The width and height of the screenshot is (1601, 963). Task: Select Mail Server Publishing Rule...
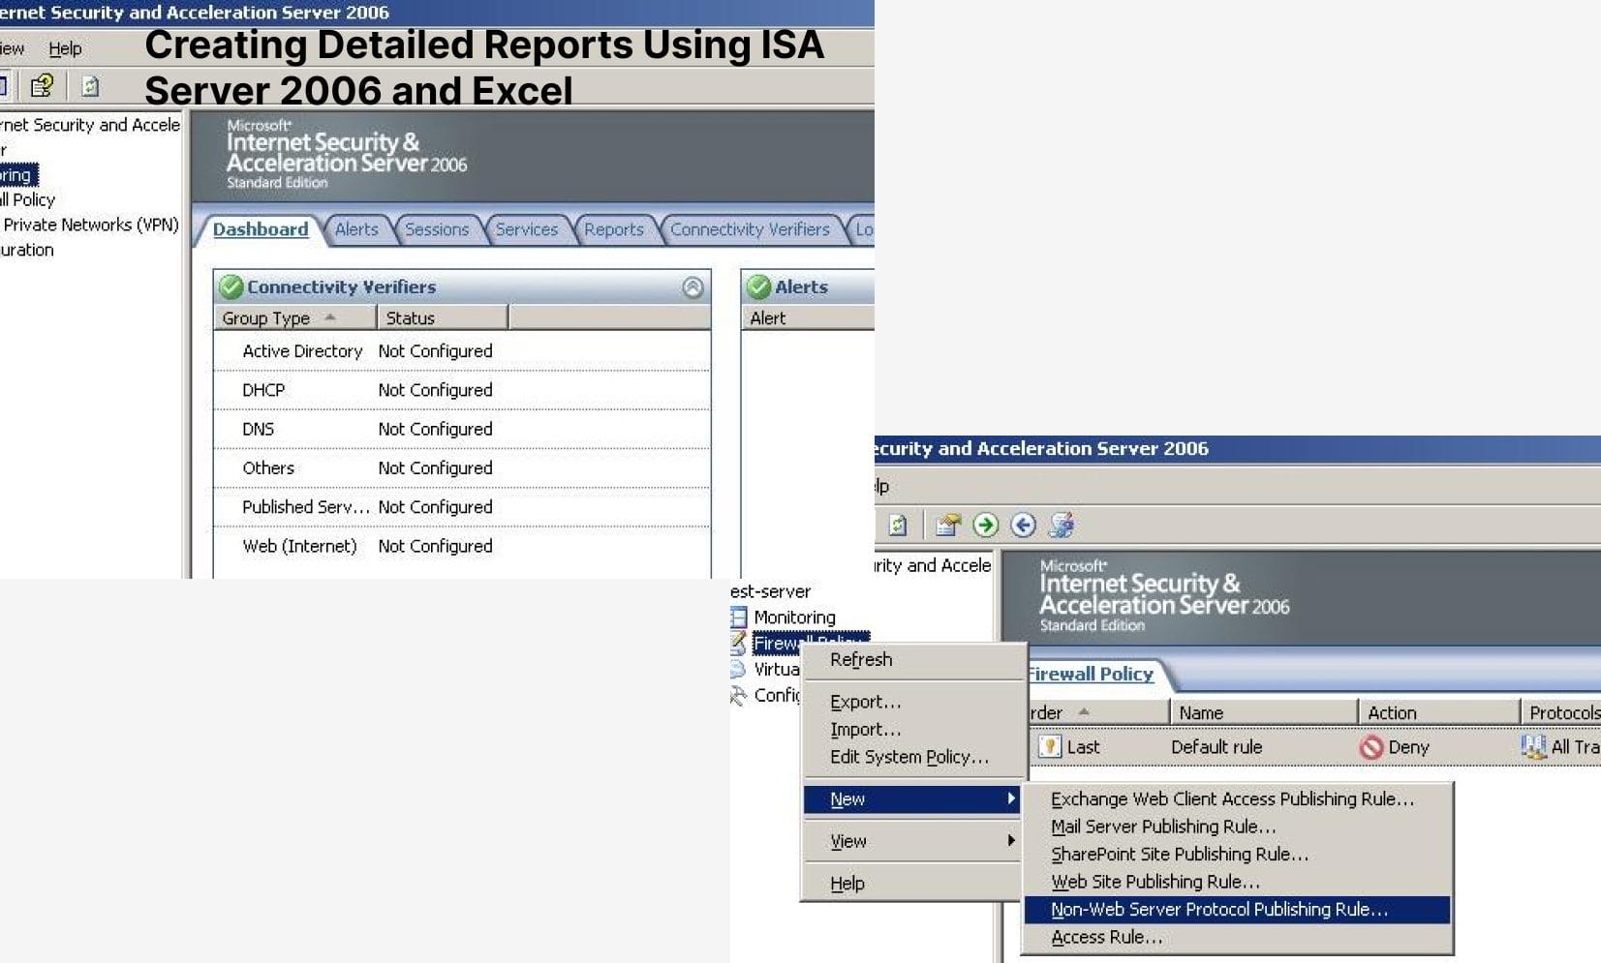pyautogui.click(x=1237, y=827)
